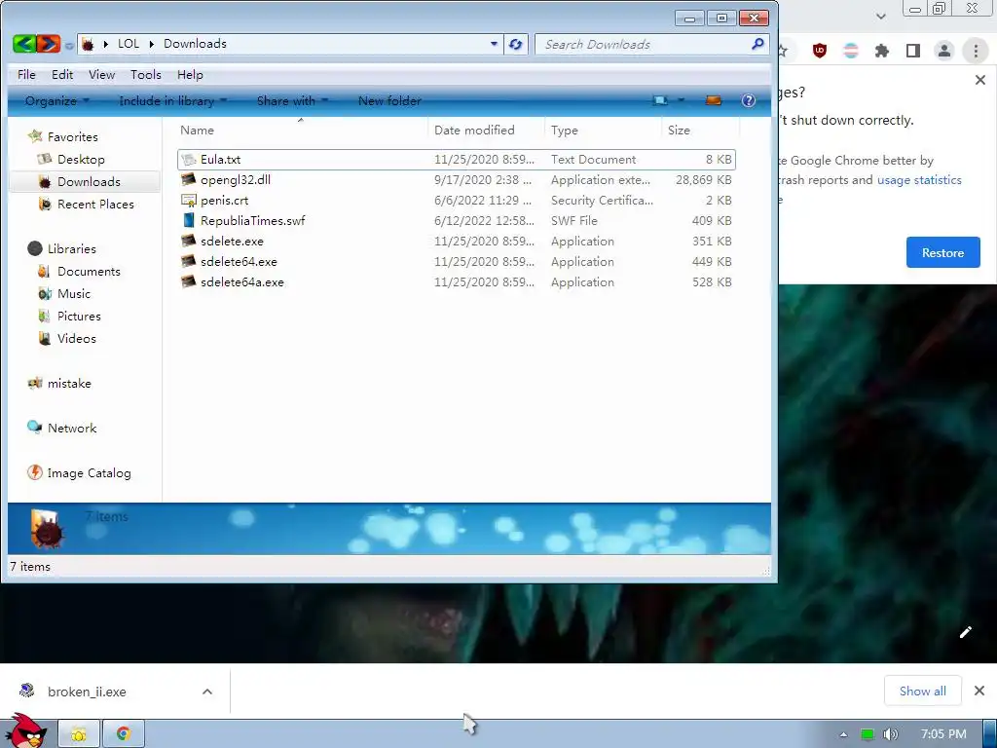Click the penis.crt certificate icon

tap(189, 201)
